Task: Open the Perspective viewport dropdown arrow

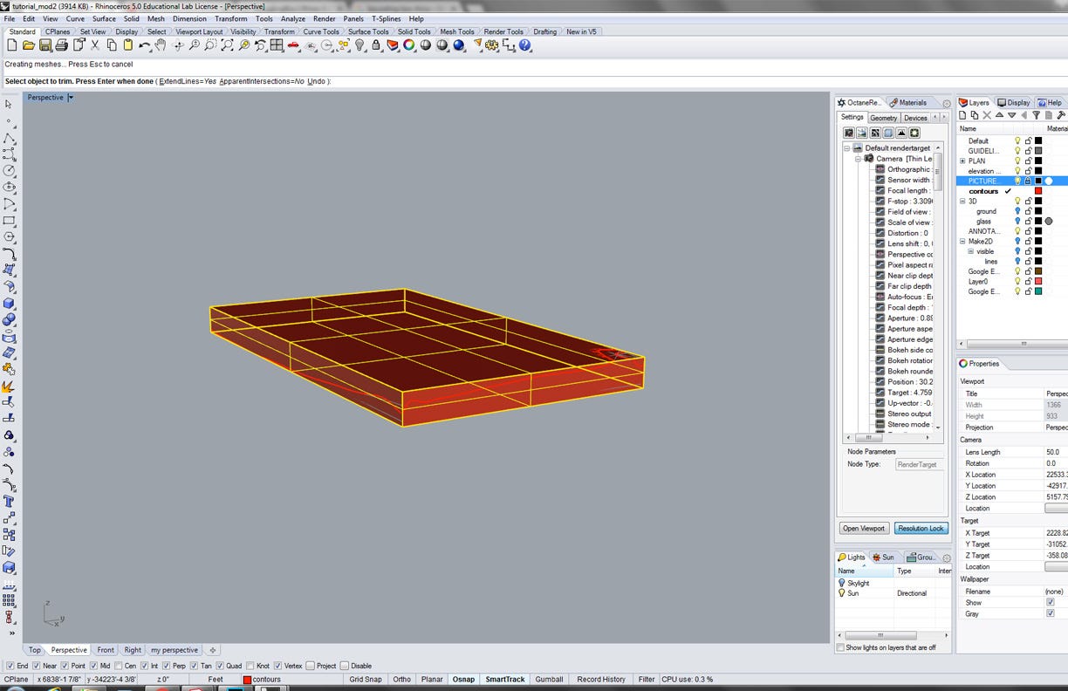Action: (x=71, y=98)
